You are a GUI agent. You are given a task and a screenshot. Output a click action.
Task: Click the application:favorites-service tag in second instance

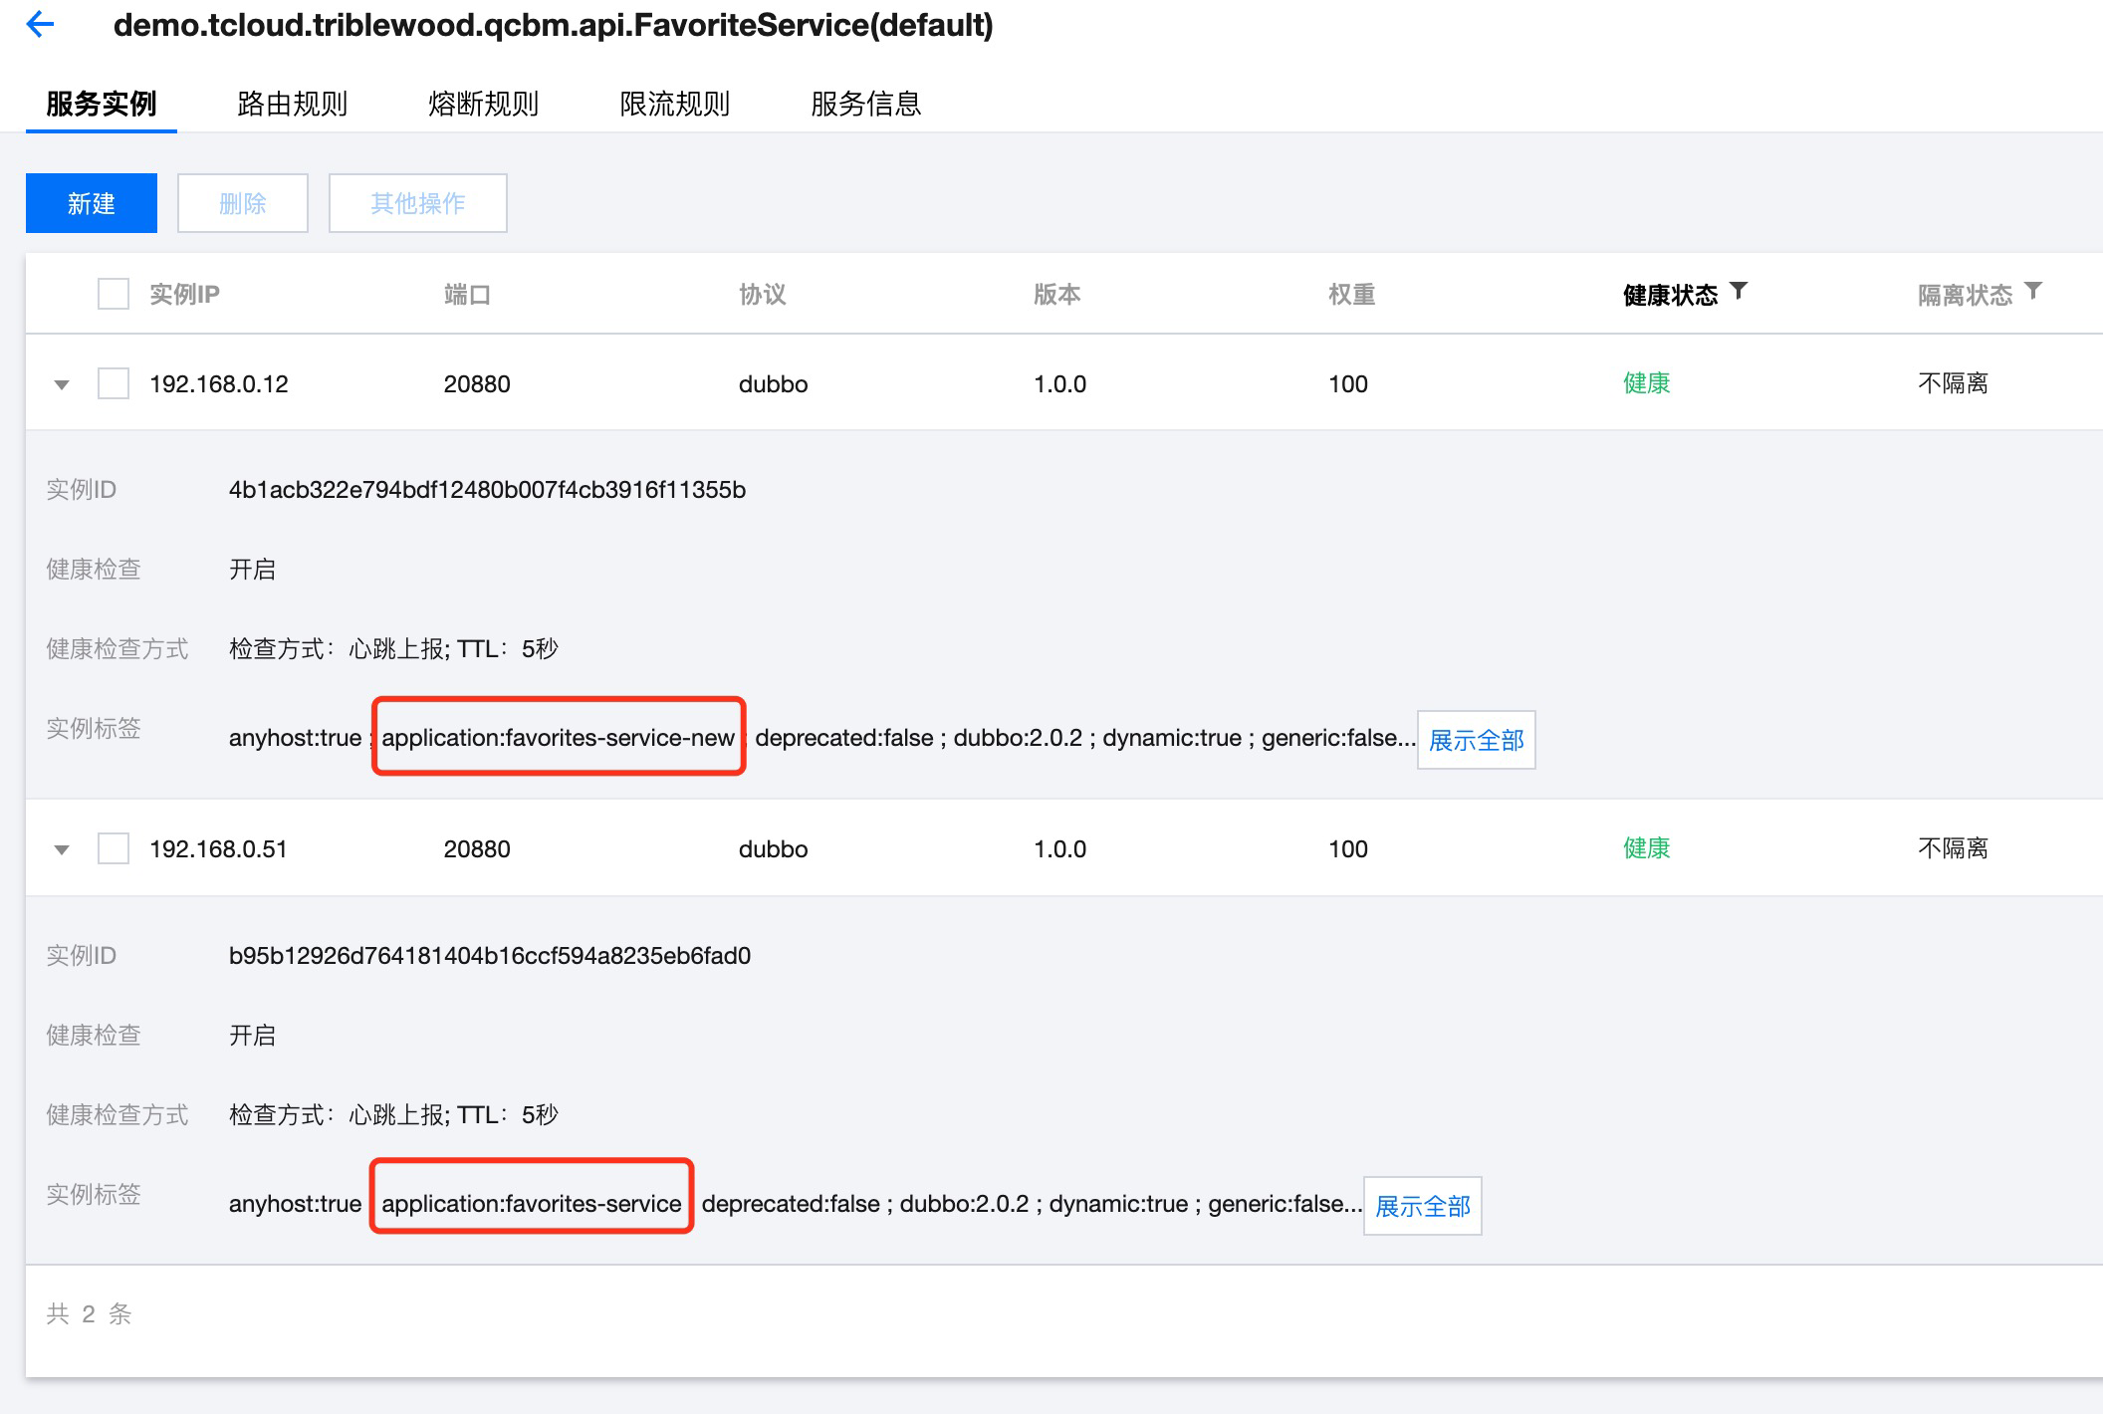532,1204
